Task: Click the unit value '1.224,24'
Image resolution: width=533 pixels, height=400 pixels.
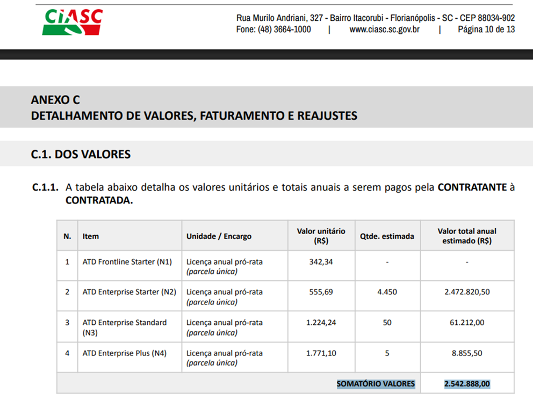Action: point(321,323)
